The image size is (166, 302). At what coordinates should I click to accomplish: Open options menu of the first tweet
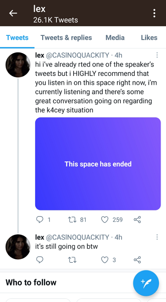157,55
